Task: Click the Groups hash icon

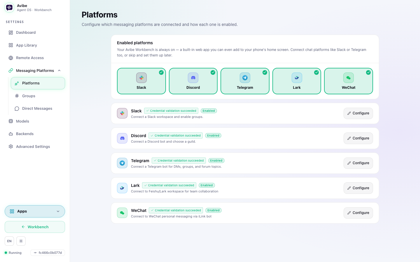Action: coord(17,96)
